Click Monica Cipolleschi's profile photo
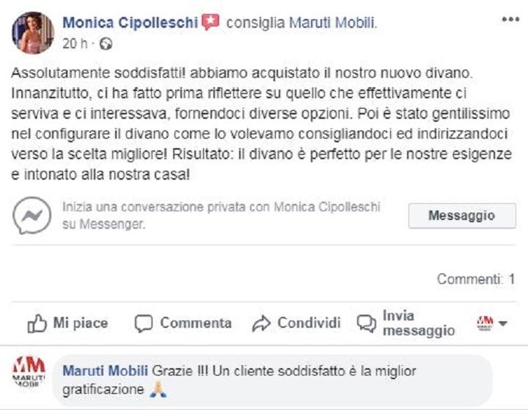Viewport: 528px width, 410px height. (33, 33)
